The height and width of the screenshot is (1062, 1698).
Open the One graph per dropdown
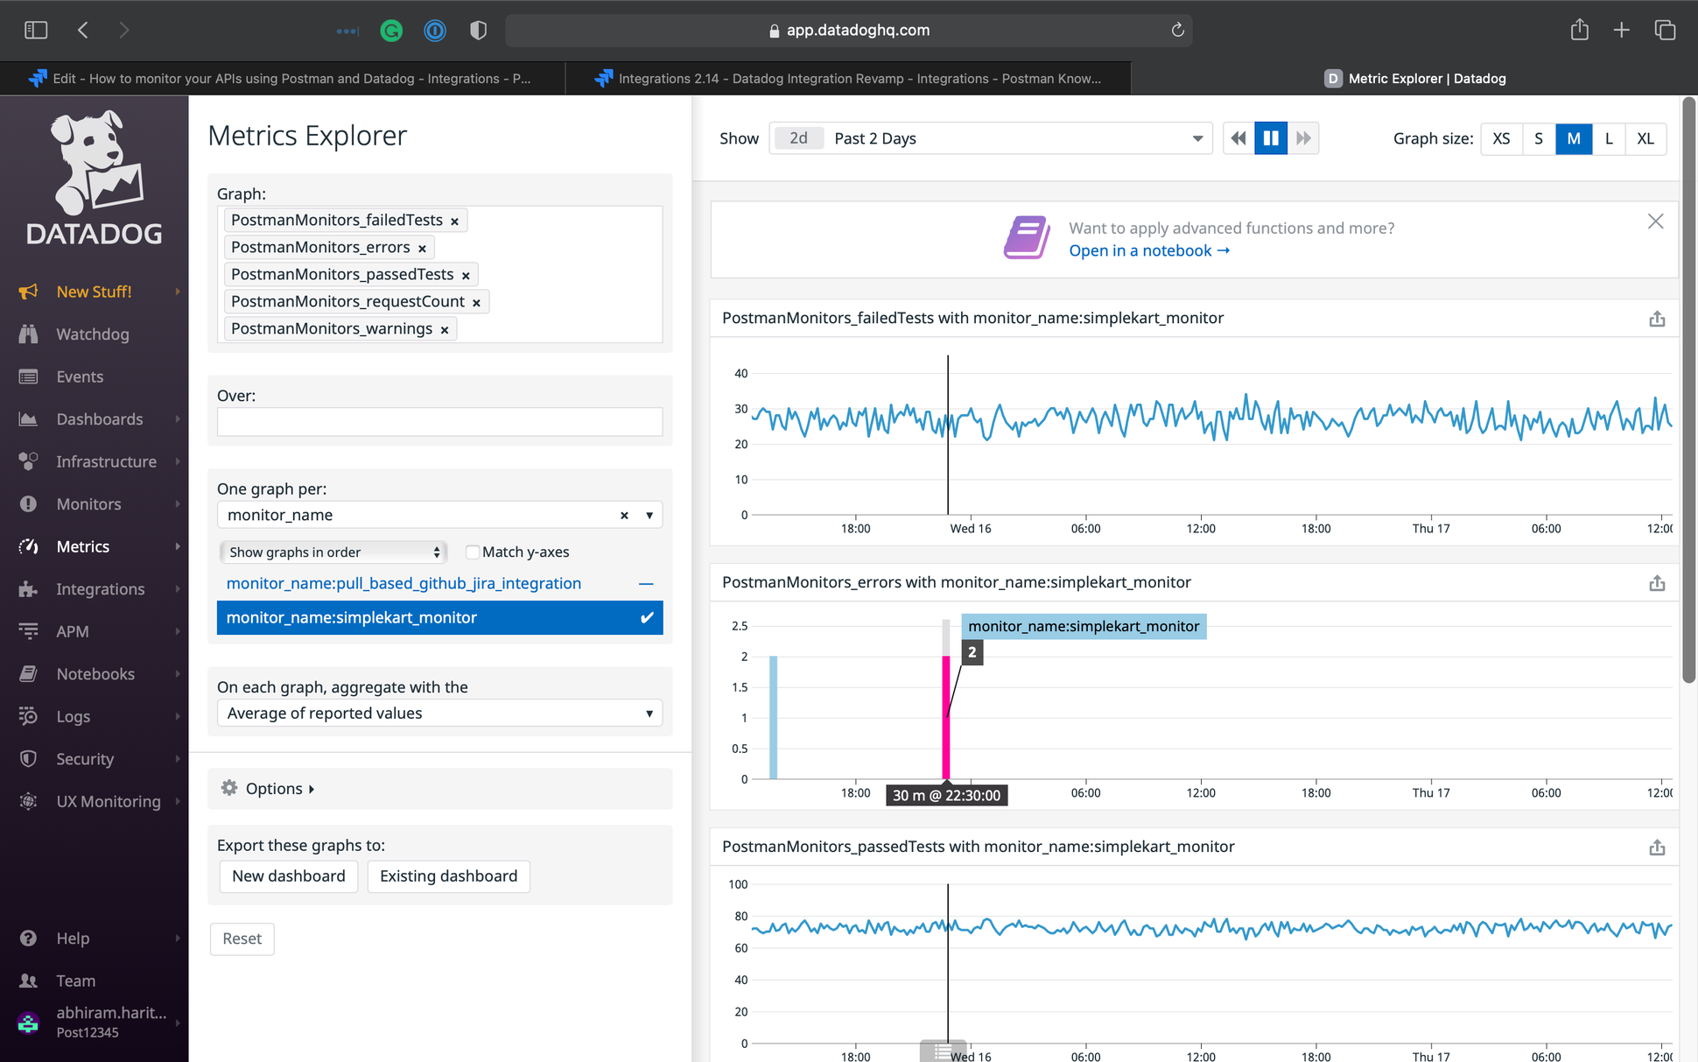[x=648, y=514]
